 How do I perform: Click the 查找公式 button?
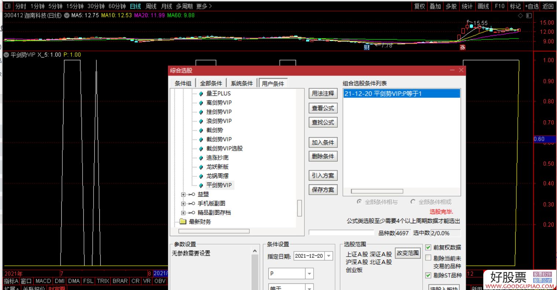pyautogui.click(x=323, y=122)
